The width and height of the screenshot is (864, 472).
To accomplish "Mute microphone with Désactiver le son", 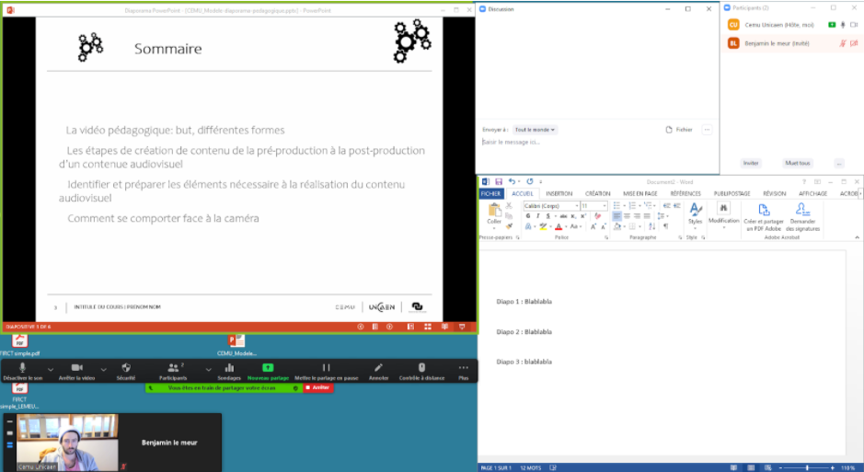I will tap(22, 368).
